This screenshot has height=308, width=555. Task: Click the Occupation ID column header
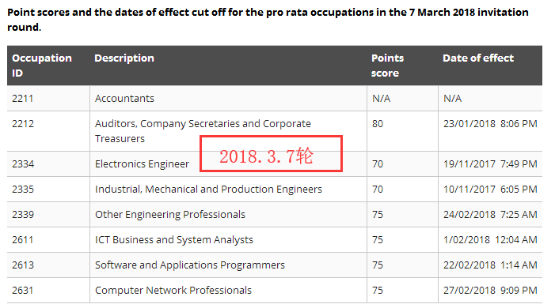tap(42, 66)
